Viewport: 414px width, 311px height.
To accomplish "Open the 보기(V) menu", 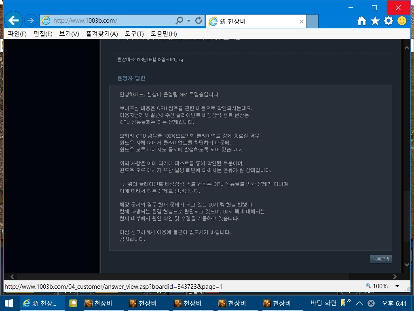I will click(69, 34).
